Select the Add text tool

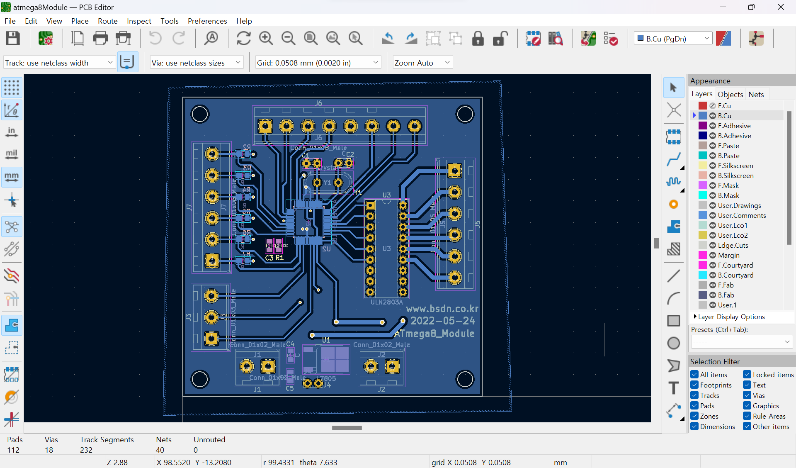[x=674, y=388]
